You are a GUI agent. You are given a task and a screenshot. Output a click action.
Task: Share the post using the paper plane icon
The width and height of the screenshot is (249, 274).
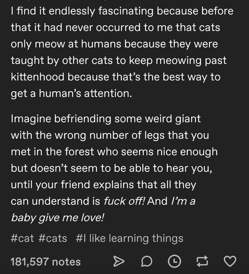pos(119,262)
